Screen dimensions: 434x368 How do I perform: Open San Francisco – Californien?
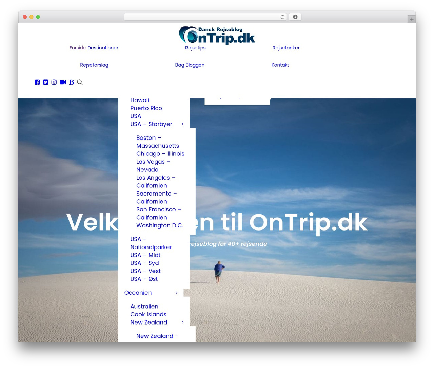tap(159, 214)
